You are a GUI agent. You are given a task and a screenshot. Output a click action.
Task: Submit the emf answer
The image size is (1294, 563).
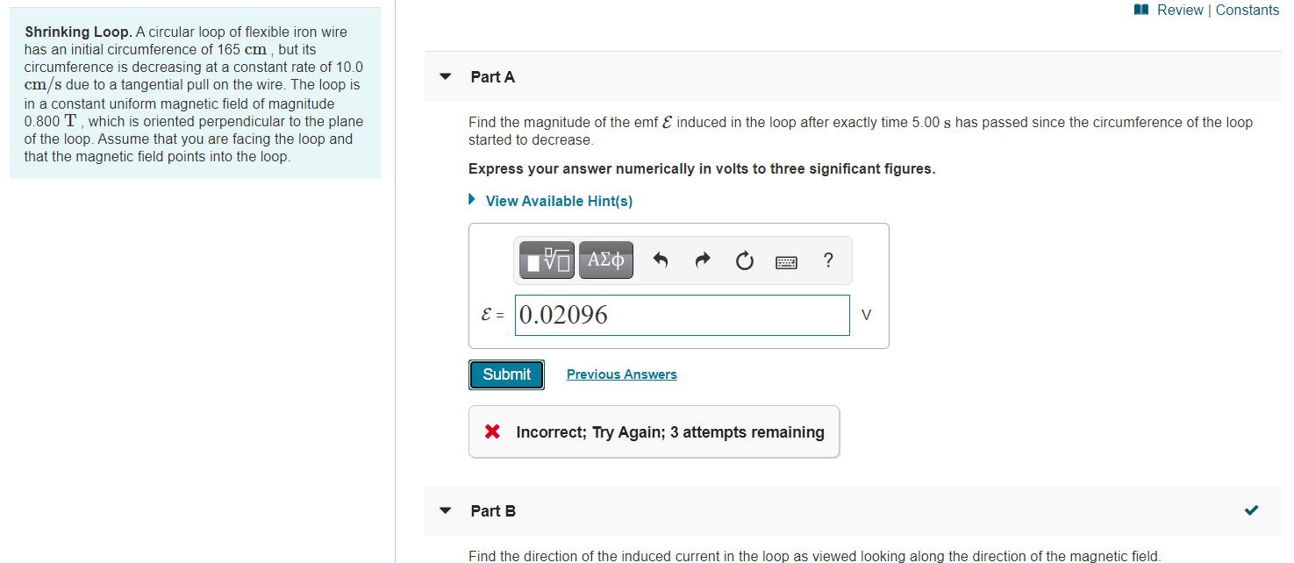[x=506, y=374]
